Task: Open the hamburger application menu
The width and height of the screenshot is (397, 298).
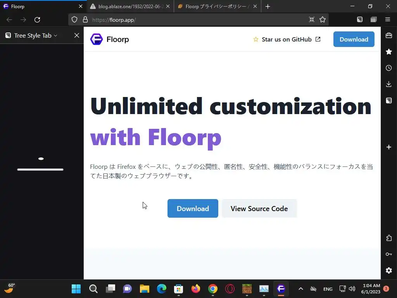Action: (388, 19)
